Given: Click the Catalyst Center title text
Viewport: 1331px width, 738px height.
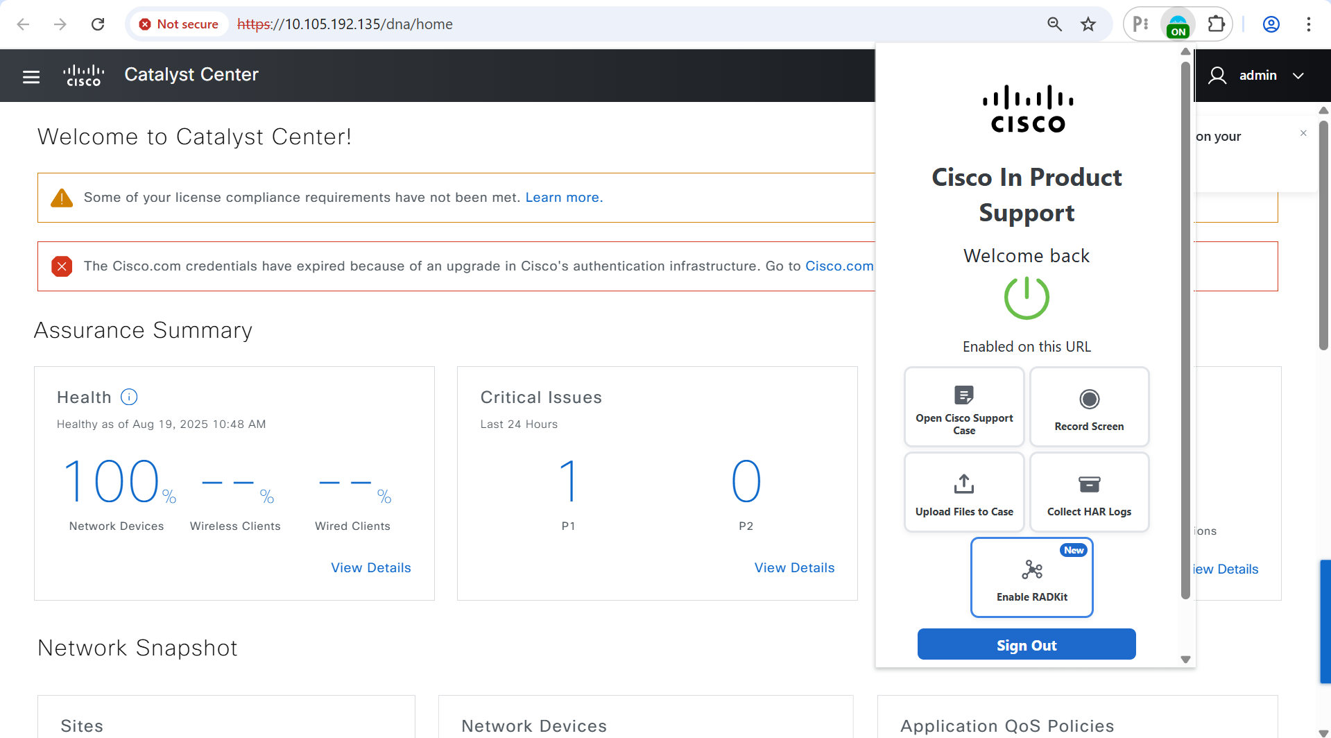Looking at the screenshot, I should [191, 75].
